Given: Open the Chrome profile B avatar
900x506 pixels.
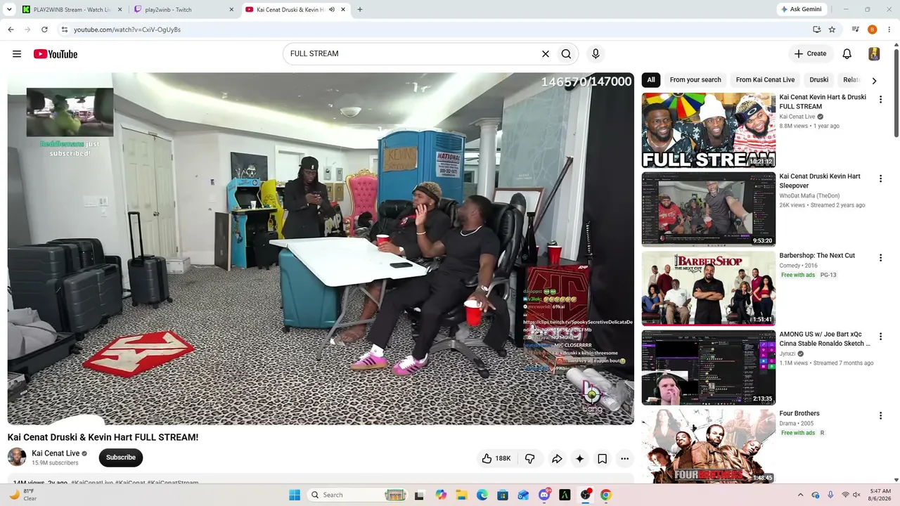Looking at the screenshot, I should pos(873,30).
